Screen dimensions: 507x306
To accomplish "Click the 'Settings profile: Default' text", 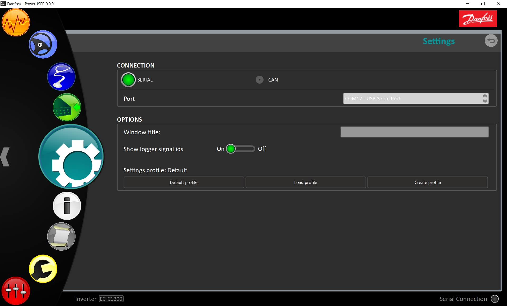I will point(155,170).
